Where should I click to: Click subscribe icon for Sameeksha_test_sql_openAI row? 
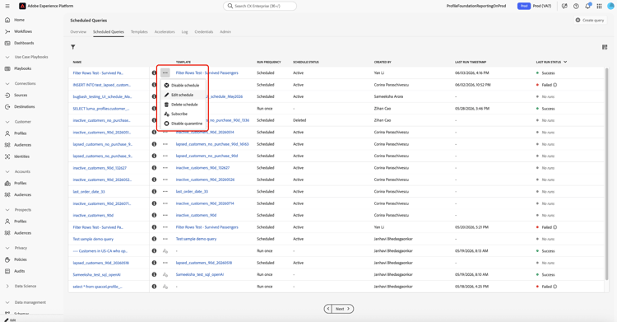click(165, 275)
